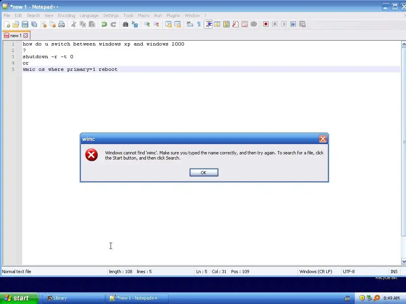This screenshot has height=304, width=406.
Task: Click the orange magnifier tray icon
Action: click(x=377, y=298)
